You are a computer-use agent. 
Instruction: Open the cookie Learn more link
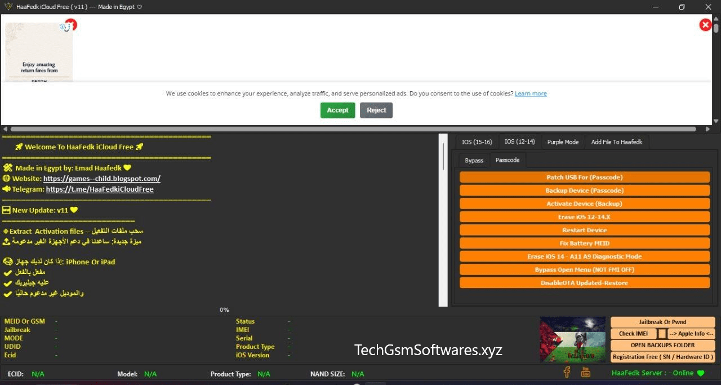click(x=531, y=94)
